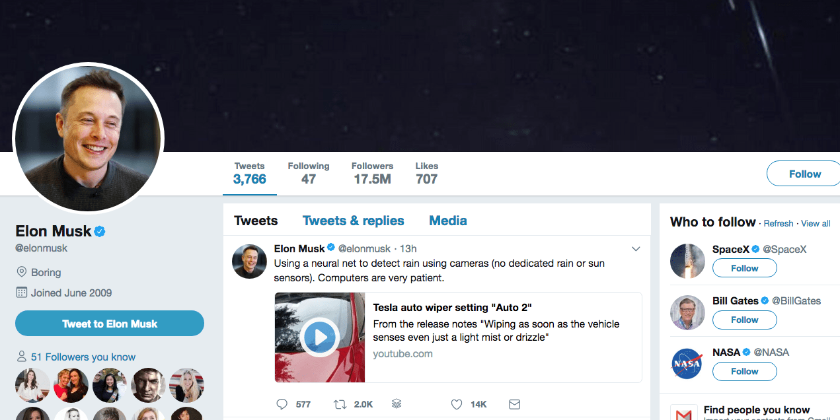840x420 pixels.
Task: Follow Elon Musk with the main Follow button
Action: click(804, 174)
